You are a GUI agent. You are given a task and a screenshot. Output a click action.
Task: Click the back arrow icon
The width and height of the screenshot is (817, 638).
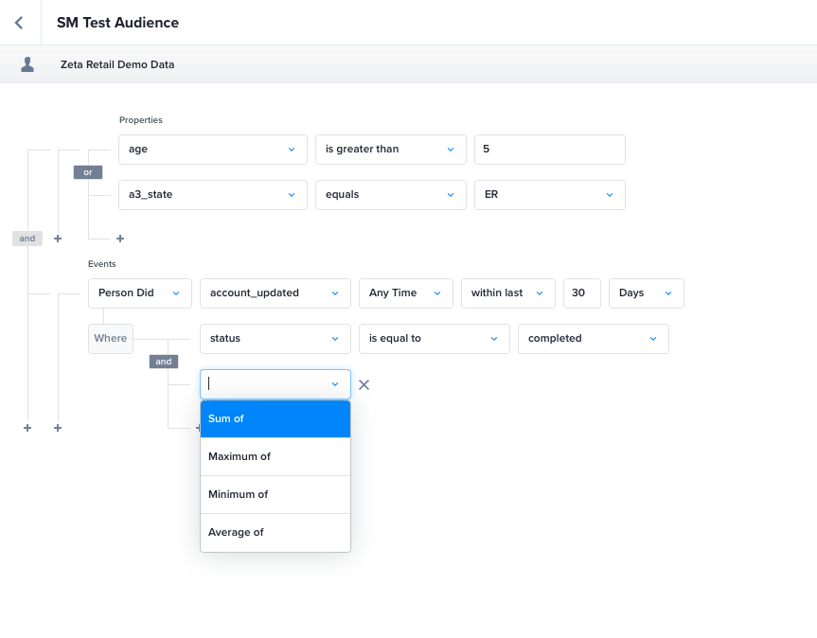coord(19,23)
